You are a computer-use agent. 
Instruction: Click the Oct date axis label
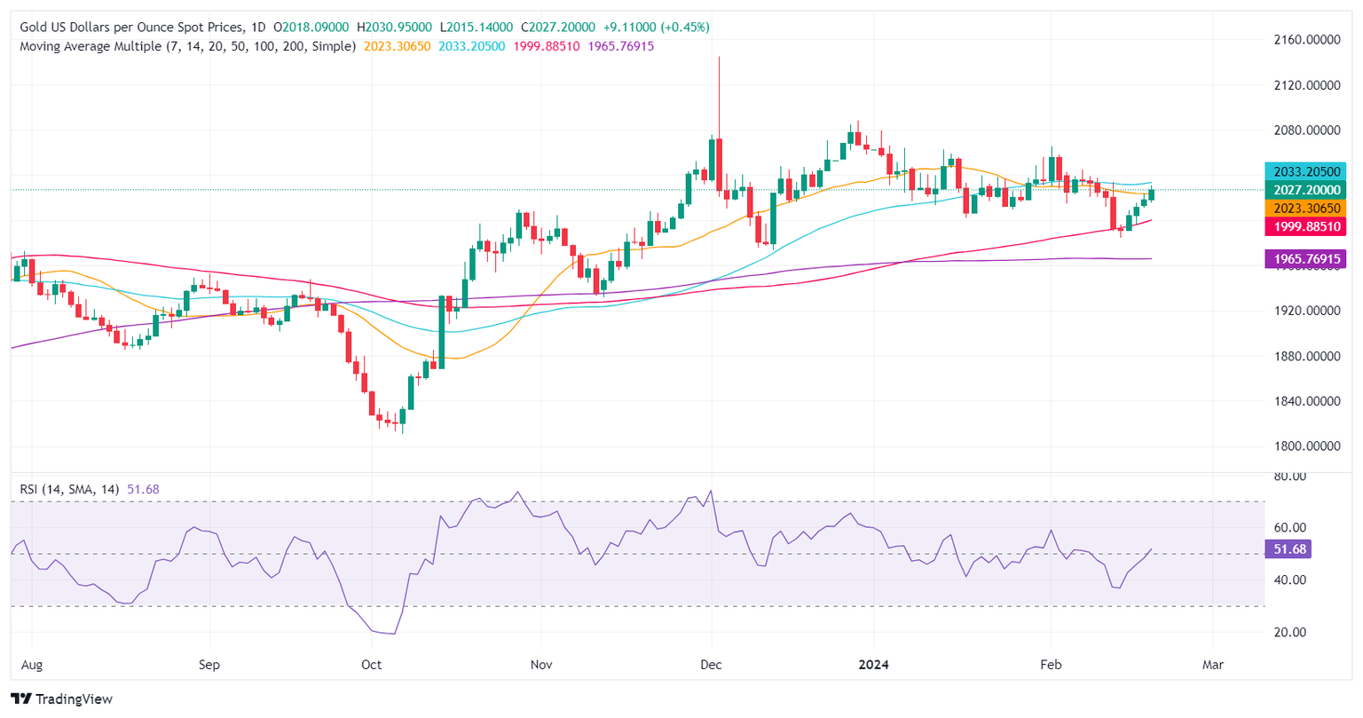(x=372, y=664)
